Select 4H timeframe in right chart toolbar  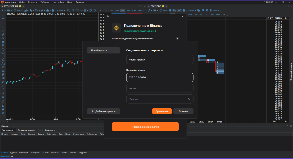click(201, 15)
